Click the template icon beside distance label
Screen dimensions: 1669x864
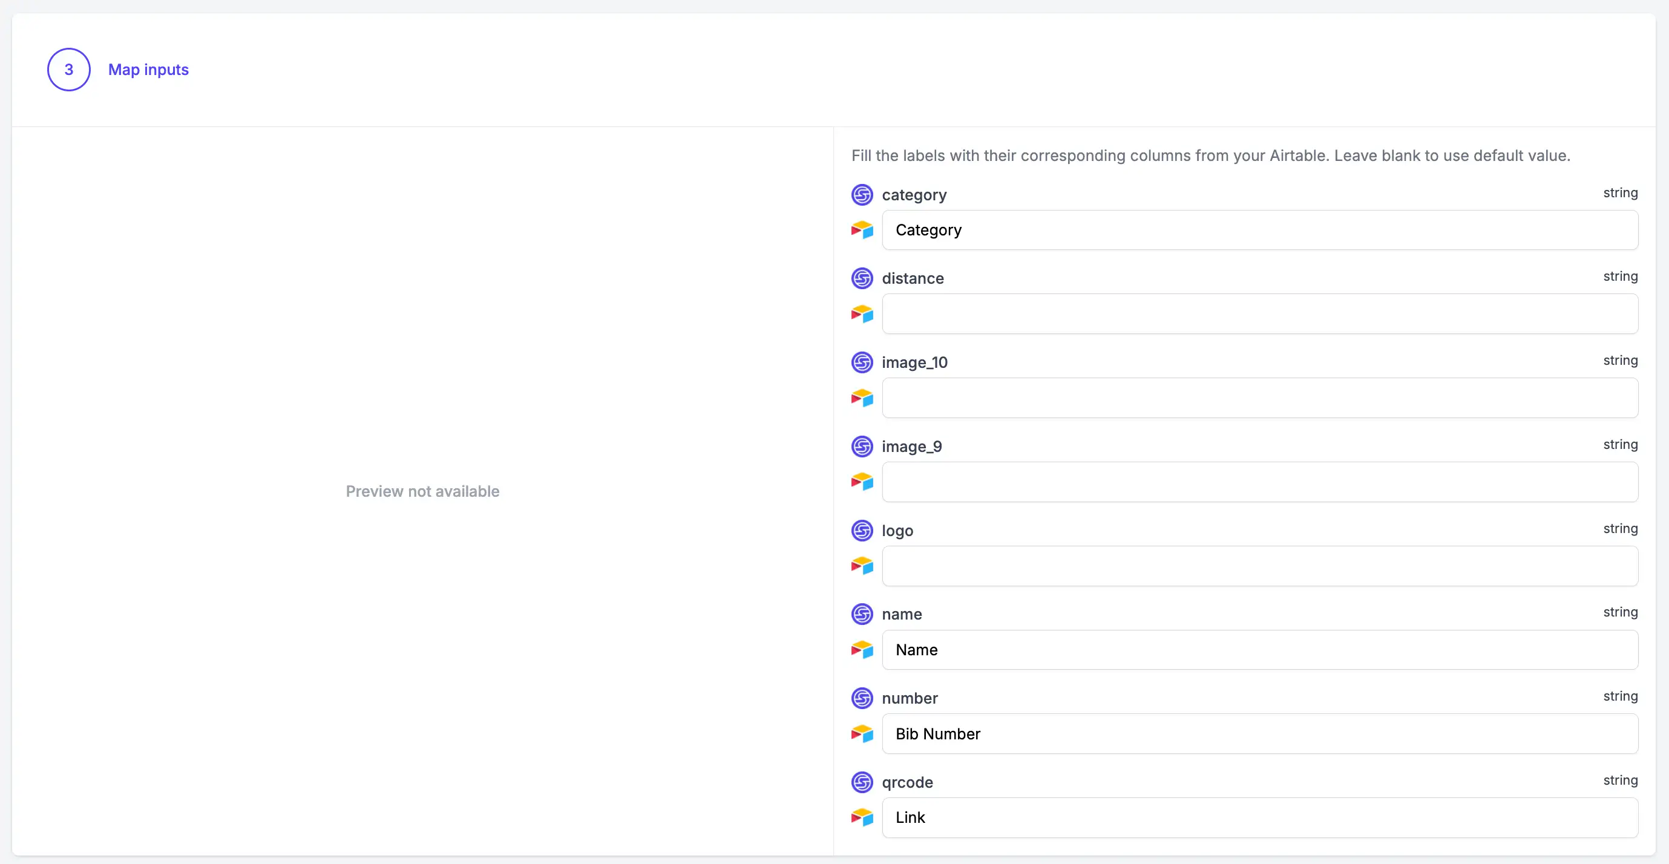point(862,278)
